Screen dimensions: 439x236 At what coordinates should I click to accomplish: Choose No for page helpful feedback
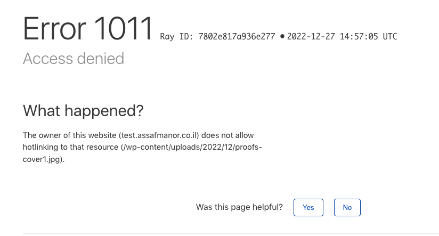tap(347, 207)
